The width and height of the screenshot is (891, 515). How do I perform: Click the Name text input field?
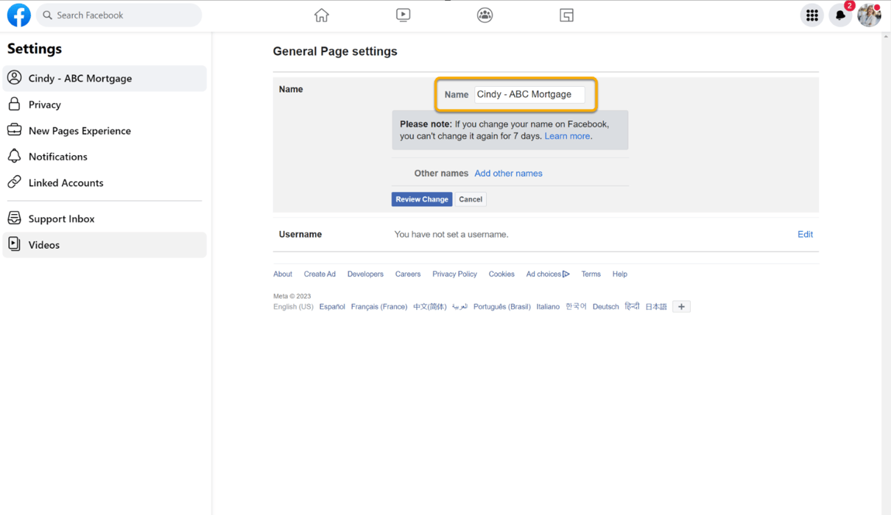[x=529, y=95]
